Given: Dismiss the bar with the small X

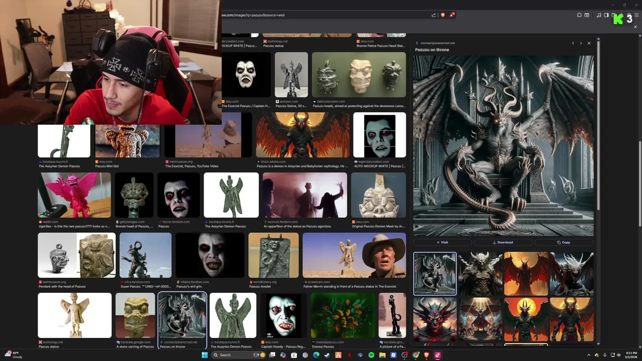Looking at the screenshot, I should click(635, 27).
